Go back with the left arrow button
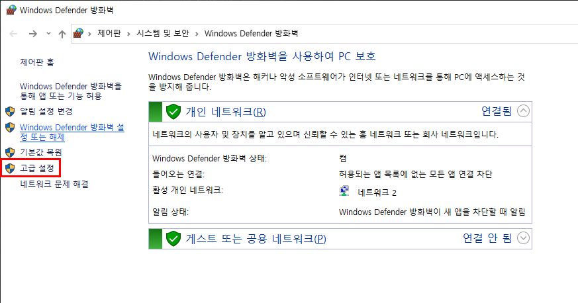The width and height of the screenshot is (578, 303). point(13,34)
